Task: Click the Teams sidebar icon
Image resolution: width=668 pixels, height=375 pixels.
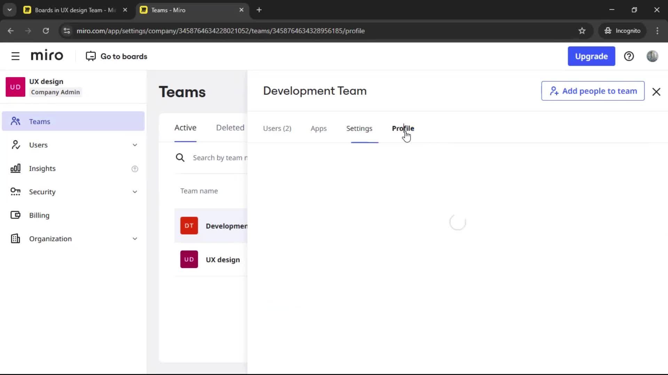Action: click(x=15, y=121)
